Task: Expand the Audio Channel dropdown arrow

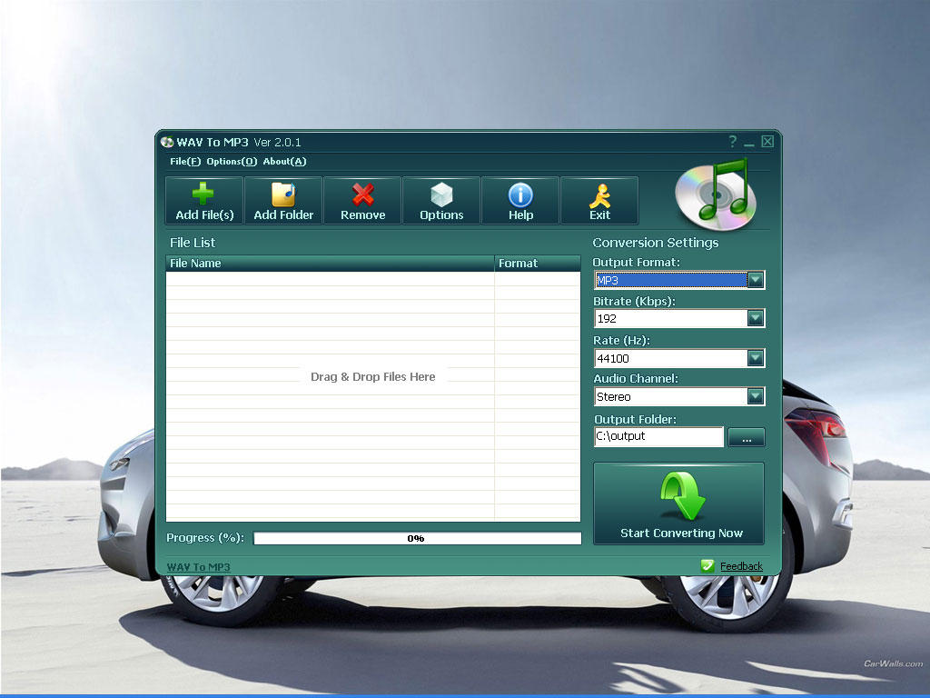Action: (756, 396)
